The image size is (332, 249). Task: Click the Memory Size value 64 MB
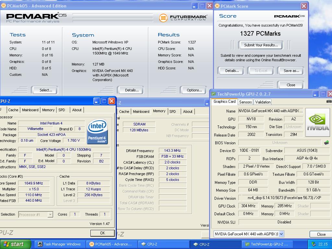[253, 190]
